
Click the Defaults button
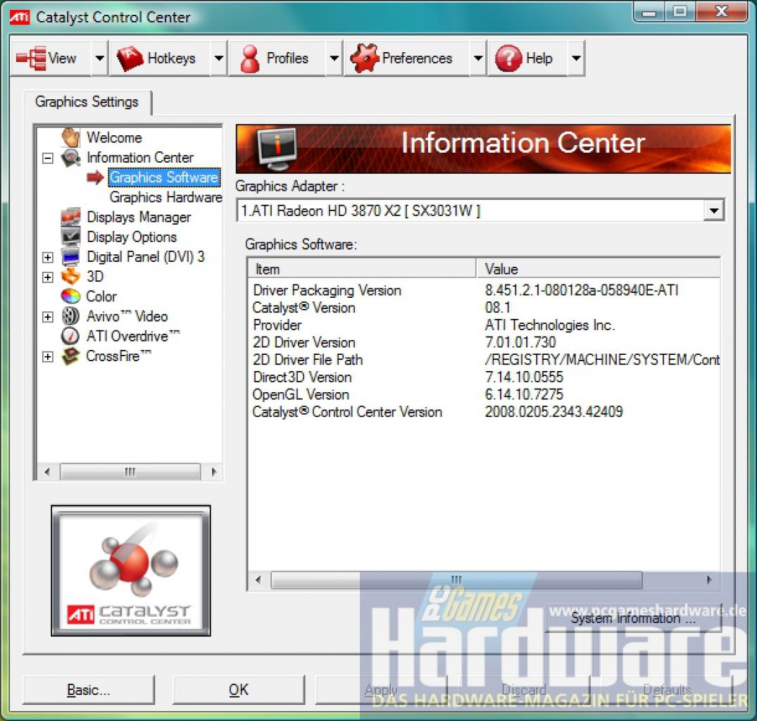(667, 689)
